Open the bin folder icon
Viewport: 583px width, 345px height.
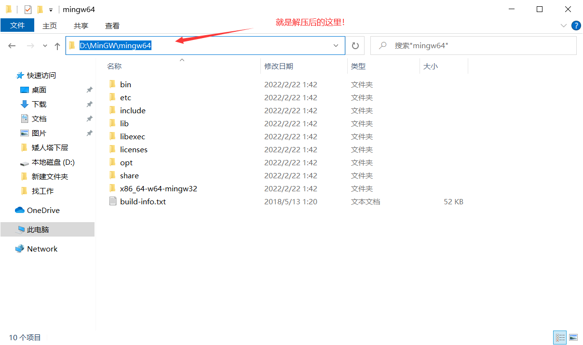pyautogui.click(x=112, y=84)
